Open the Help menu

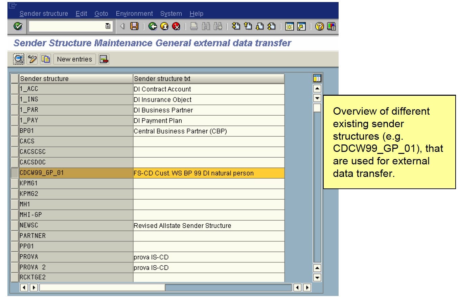(196, 14)
